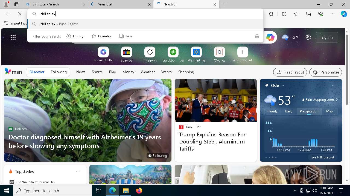Open a new browser tab

224,4
